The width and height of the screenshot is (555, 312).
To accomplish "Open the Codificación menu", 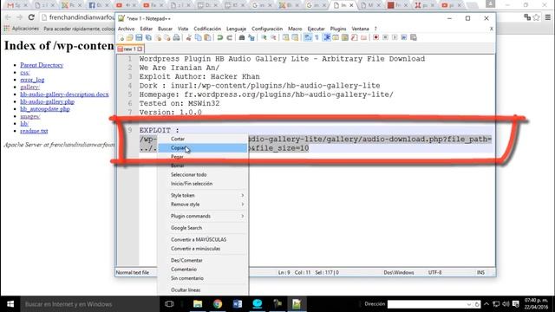I will coord(207,29).
